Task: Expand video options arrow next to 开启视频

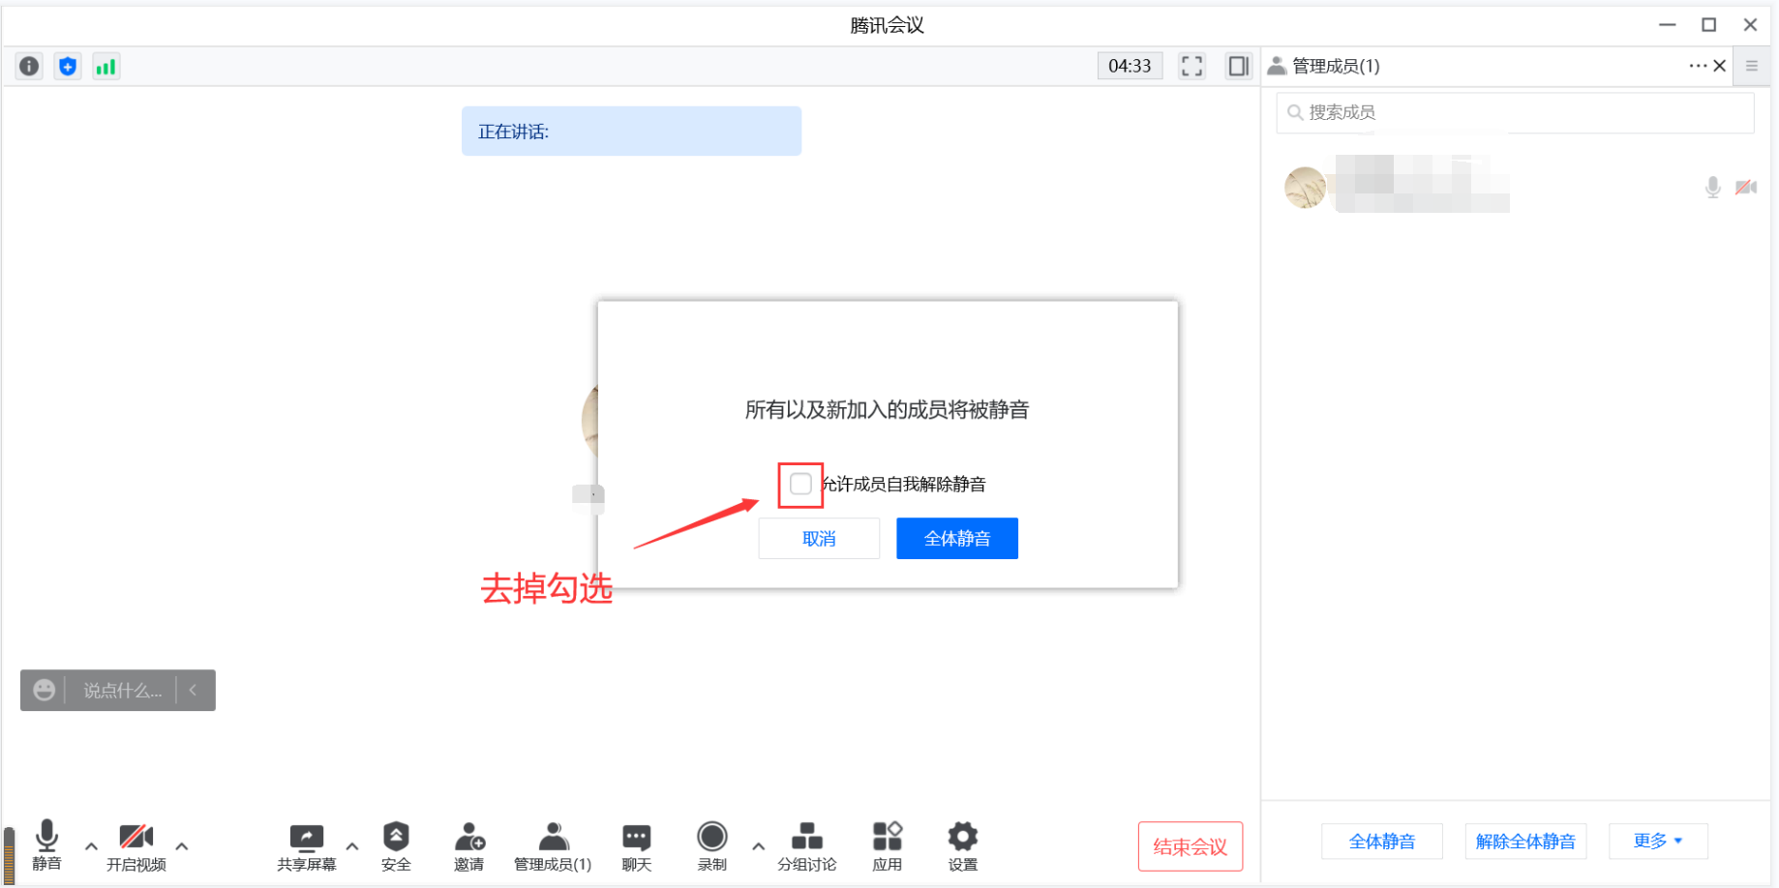Action: [181, 846]
